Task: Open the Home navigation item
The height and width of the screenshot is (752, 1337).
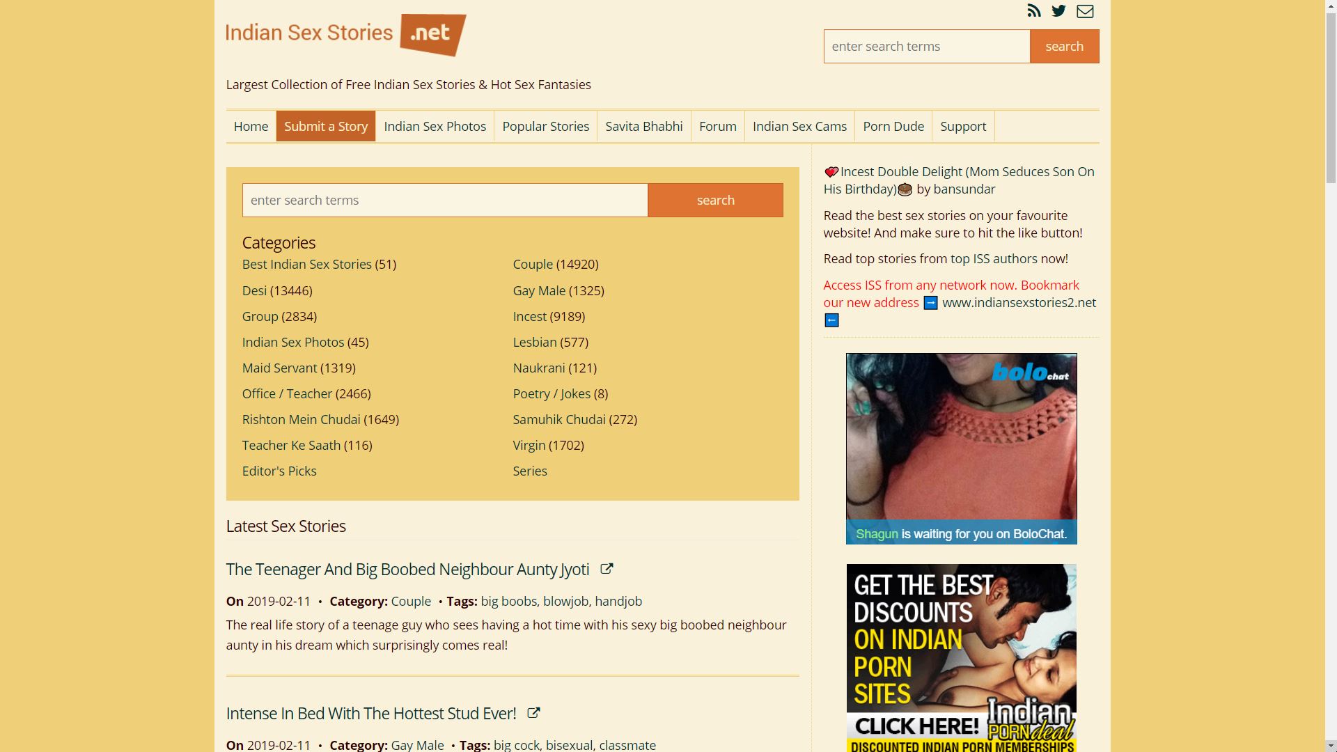Action: point(251,126)
